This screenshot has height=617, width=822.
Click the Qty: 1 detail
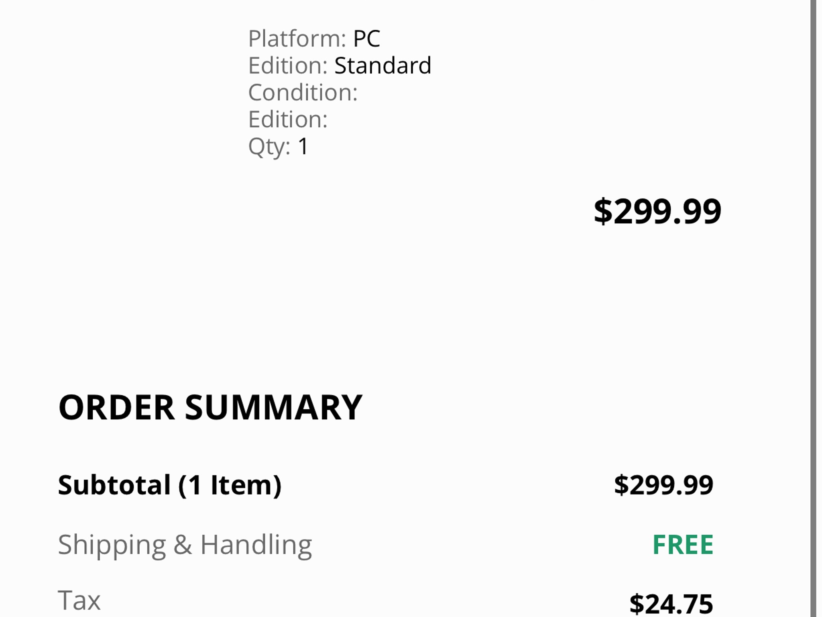[279, 147]
